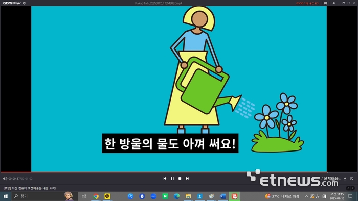Viewport: 358px width, 201px height.
Task: Click the taskbar search avatar image
Action: [x=69, y=196]
